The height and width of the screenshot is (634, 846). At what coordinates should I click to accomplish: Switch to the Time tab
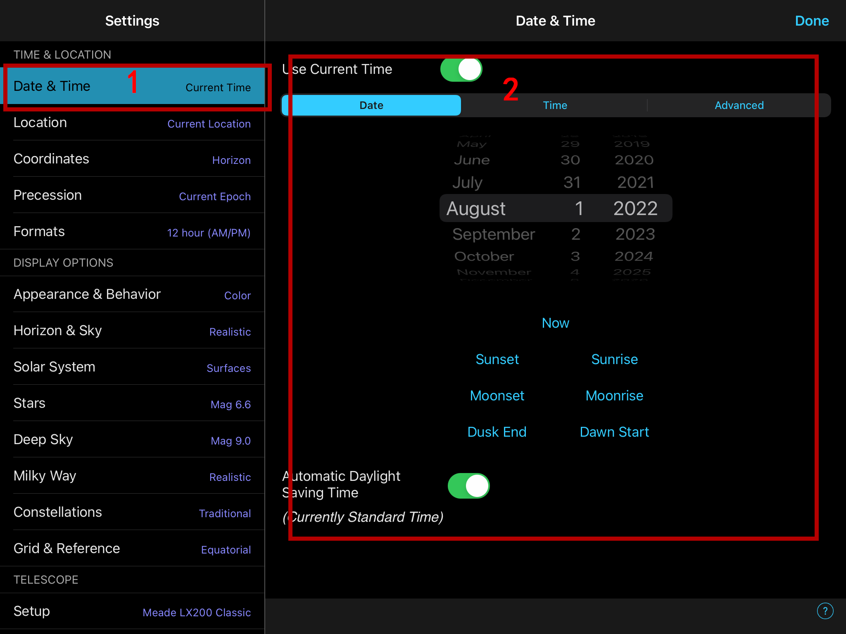[x=555, y=105]
